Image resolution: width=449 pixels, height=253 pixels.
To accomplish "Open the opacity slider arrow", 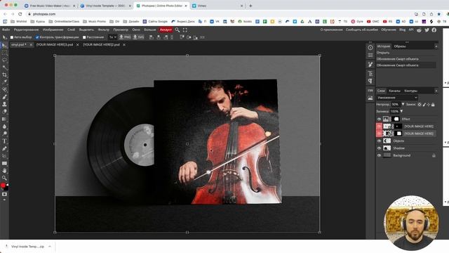I will coord(403,105).
